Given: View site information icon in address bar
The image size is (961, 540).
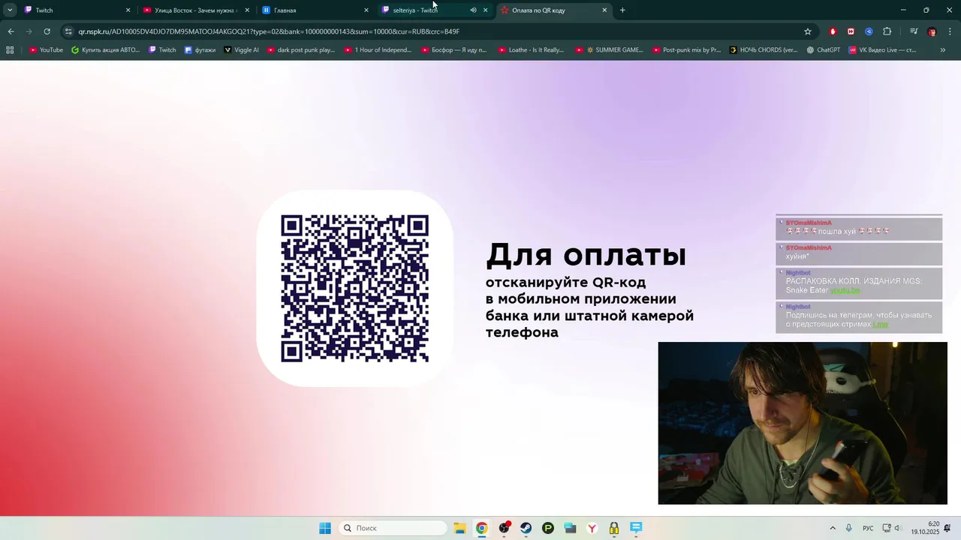Looking at the screenshot, I should tap(68, 31).
